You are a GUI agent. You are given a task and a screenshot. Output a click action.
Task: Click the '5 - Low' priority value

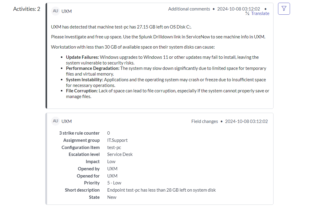coord(114,183)
